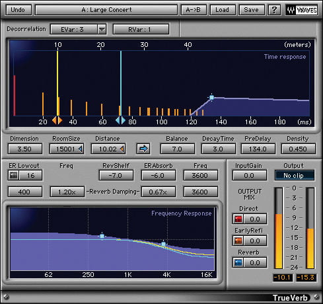Screen dimensions: 323x304
Task: Click the RoomSize blue triangle indicator
Action: click(x=81, y=149)
